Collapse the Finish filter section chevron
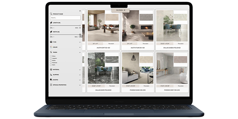Viewport: 238px width, 119px height. pos(80,52)
